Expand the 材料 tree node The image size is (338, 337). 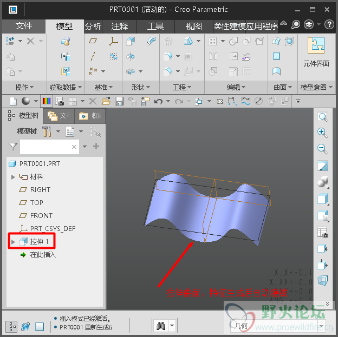pyautogui.click(x=13, y=177)
